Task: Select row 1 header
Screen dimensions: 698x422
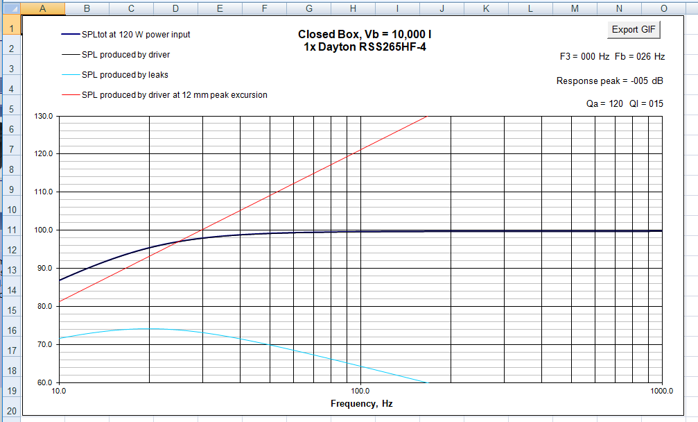Action: point(11,24)
